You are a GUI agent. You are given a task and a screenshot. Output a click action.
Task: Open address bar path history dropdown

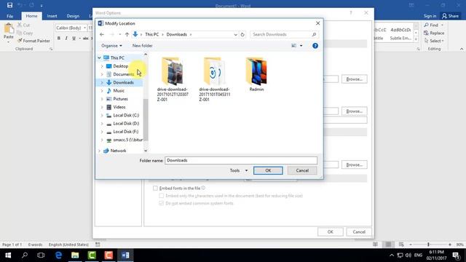(x=235, y=34)
